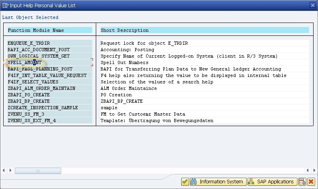Click 'F4 help also returning the value' description
Viewport: 318px width, 189px height.
coord(194,75)
